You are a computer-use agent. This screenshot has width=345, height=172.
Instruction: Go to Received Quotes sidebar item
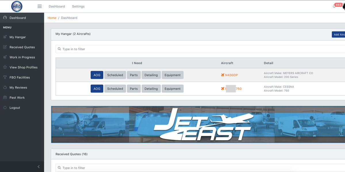coord(22,47)
